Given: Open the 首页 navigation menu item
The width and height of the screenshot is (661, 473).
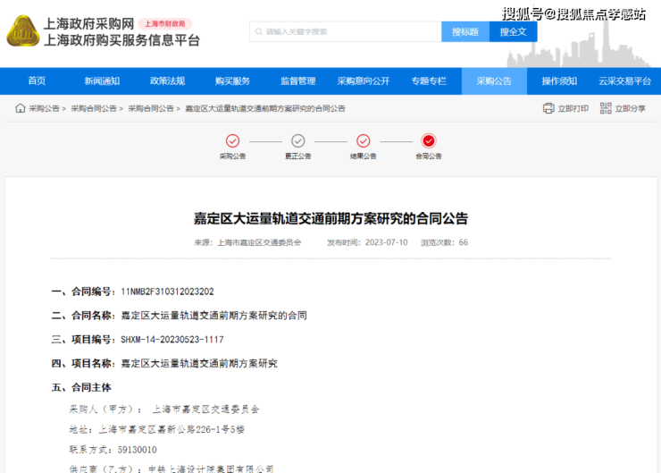Looking at the screenshot, I should [x=37, y=81].
